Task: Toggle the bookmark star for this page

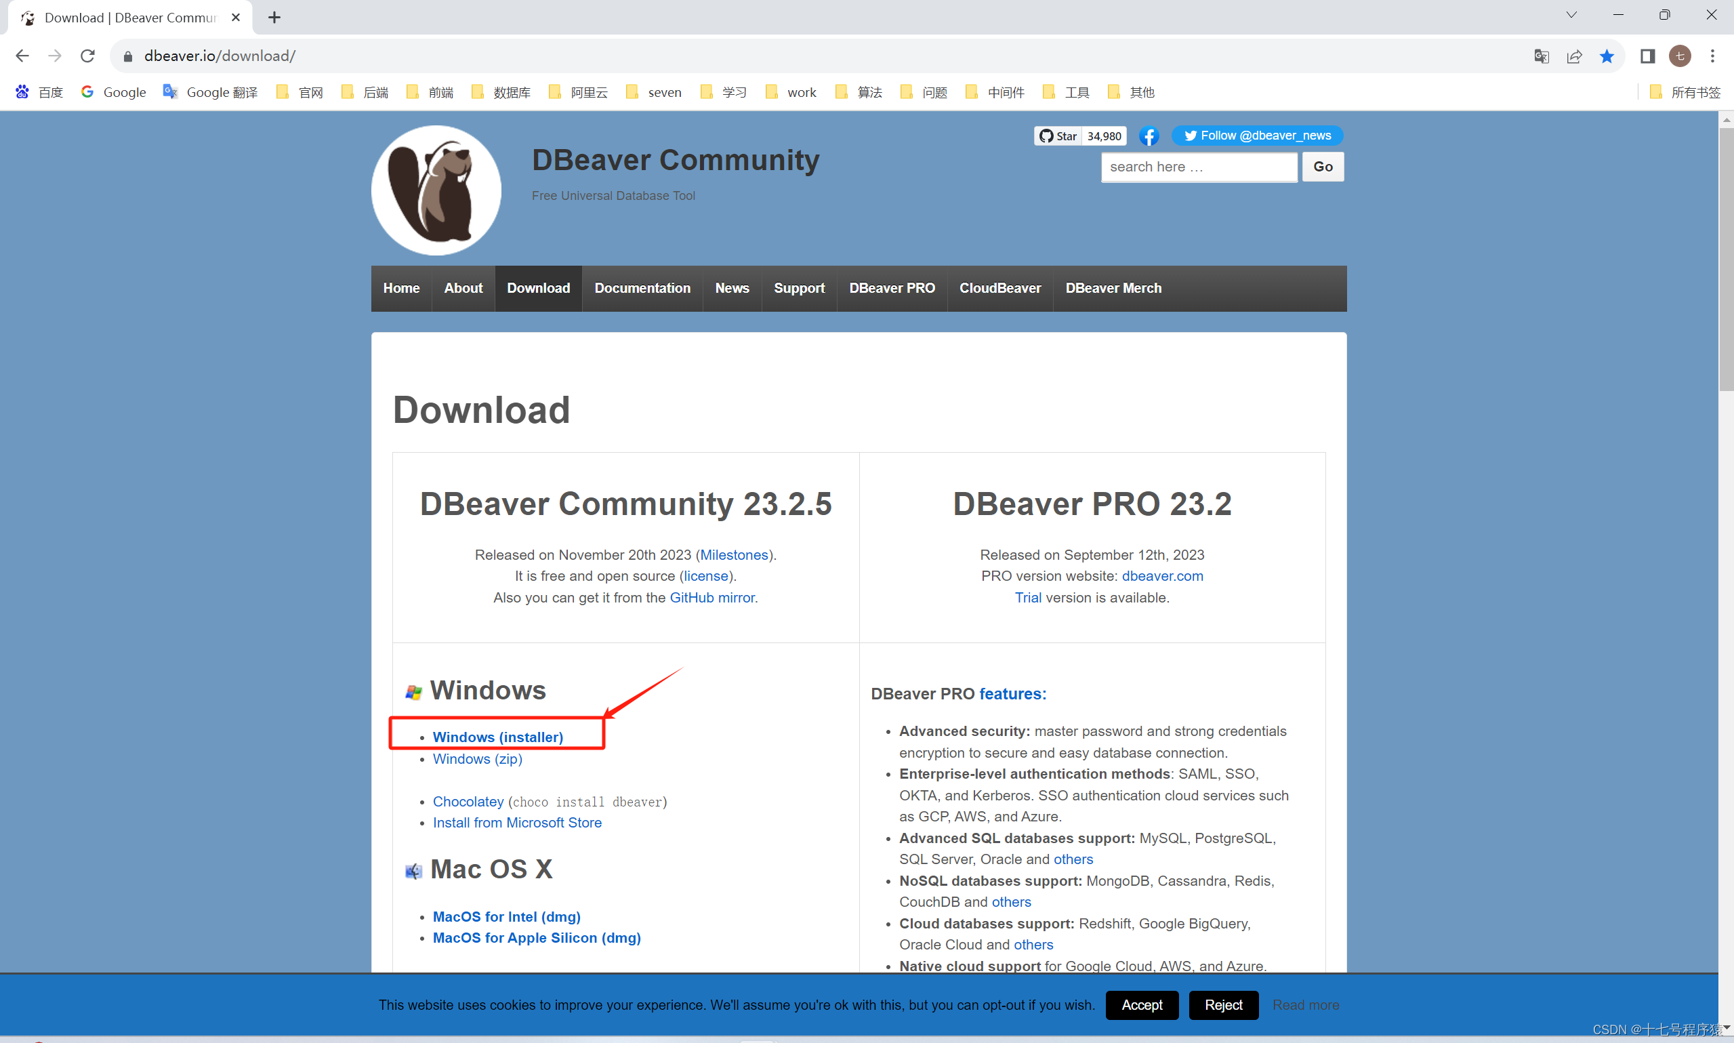Action: pos(1606,56)
